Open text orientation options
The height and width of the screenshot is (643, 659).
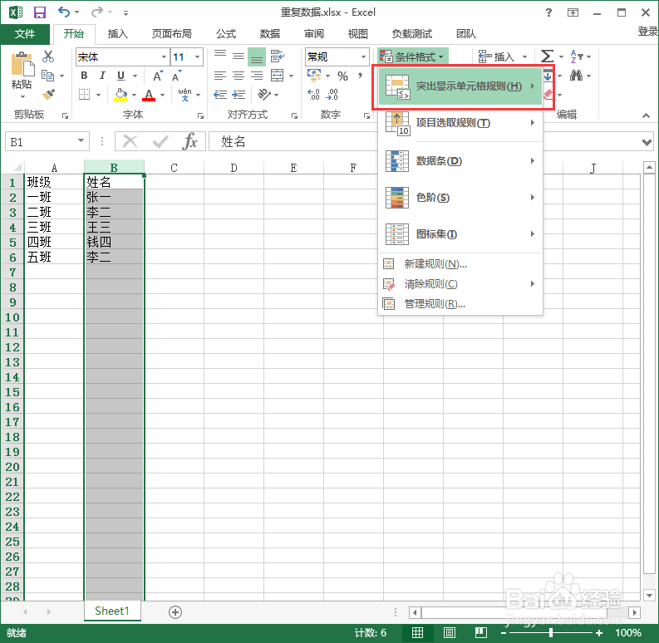(x=264, y=95)
